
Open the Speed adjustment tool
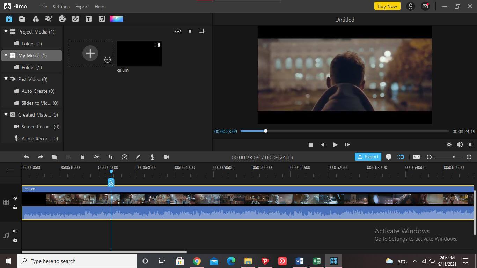click(x=124, y=157)
